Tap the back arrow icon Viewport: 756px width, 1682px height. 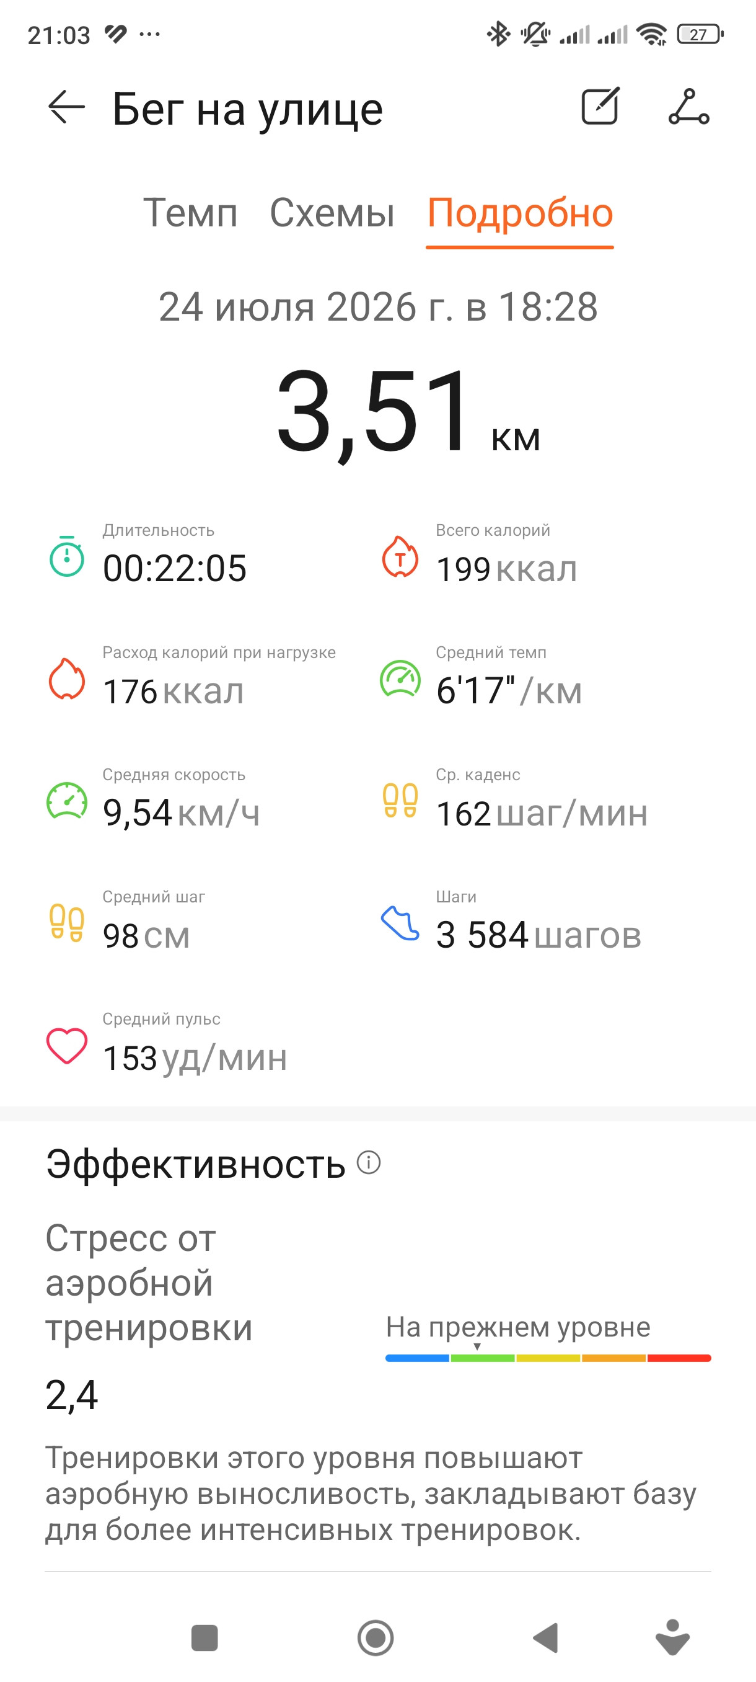point(66,107)
